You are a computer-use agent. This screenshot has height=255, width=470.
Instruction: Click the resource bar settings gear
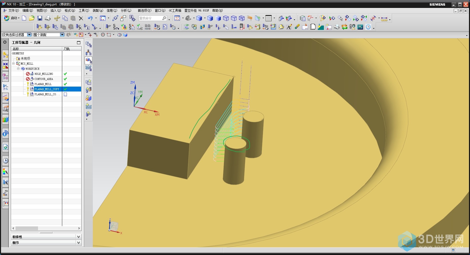[x=5, y=42]
